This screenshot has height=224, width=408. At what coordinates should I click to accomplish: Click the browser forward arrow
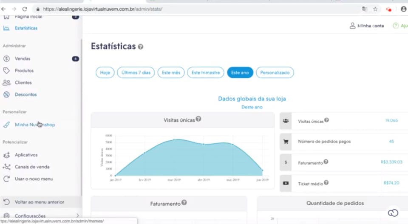pos(14,9)
